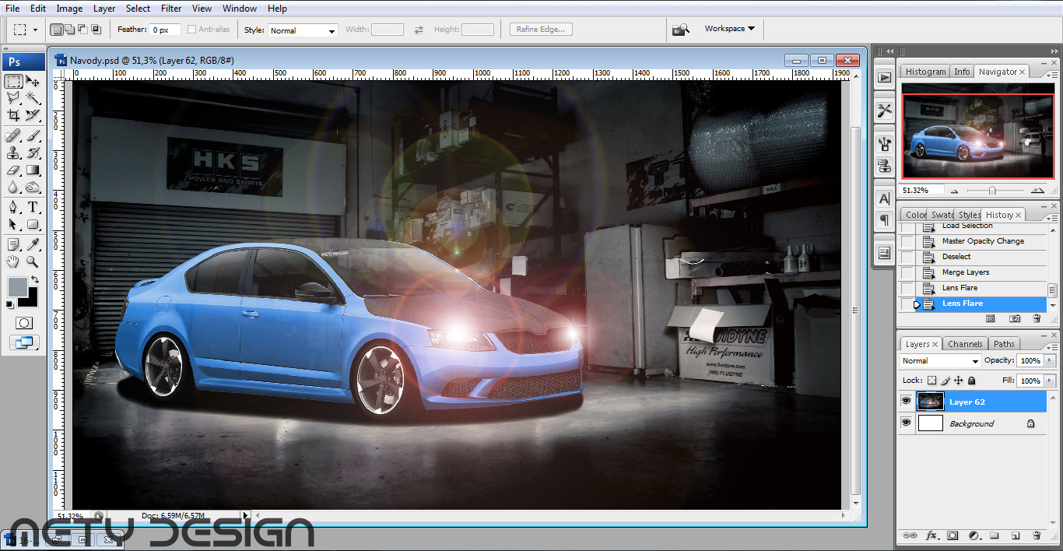The image size is (1063, 551).
Task: Select the Sponge tool
Action: (x=33, y=188)
